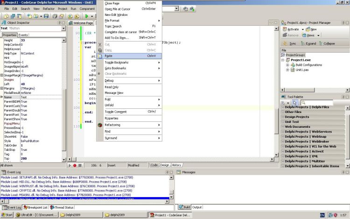This screenshot has width=350, height=219.
Task: Click the Collapse button in Project Manager
Action: pyautogui.click(x=327, y=43)
